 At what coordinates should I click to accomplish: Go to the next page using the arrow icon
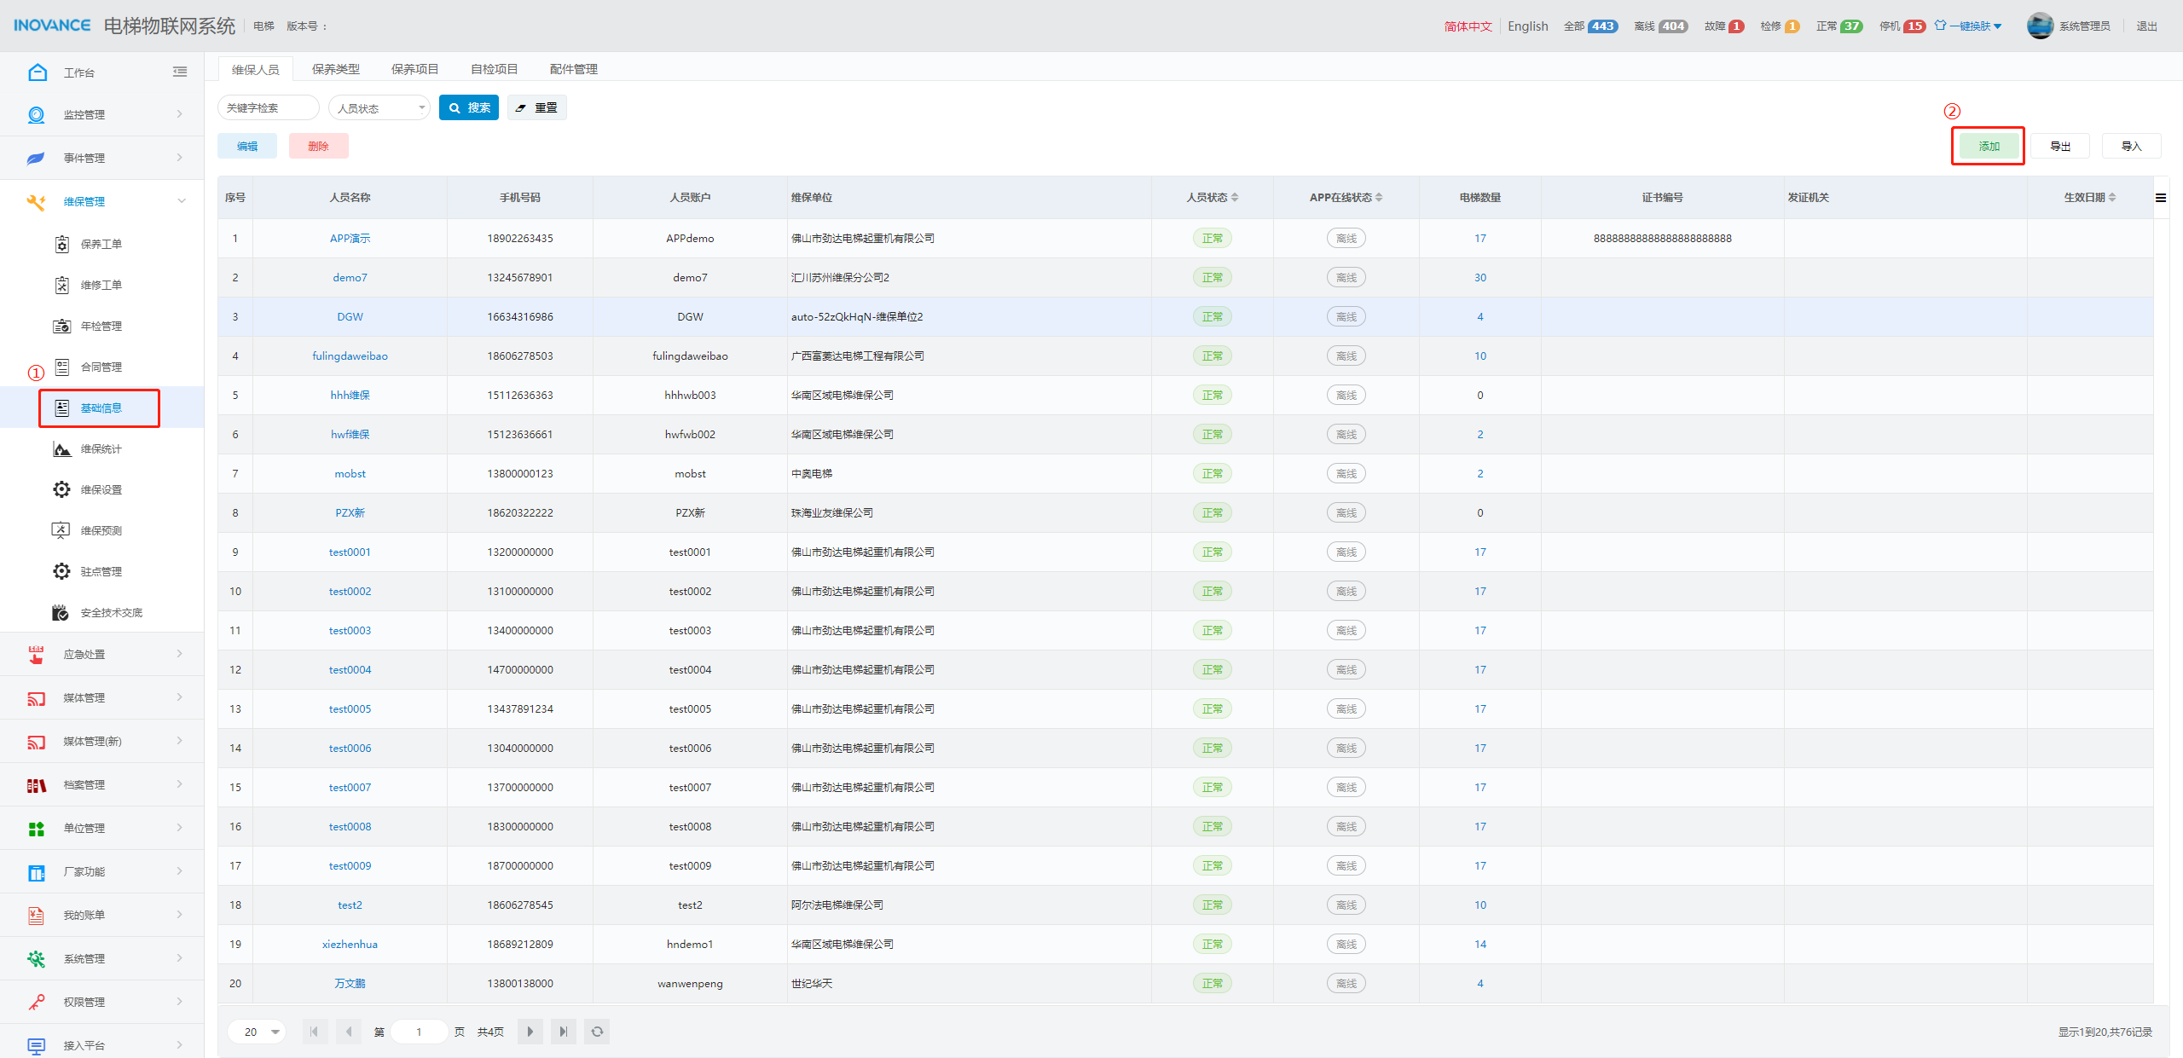point(530,1032)
